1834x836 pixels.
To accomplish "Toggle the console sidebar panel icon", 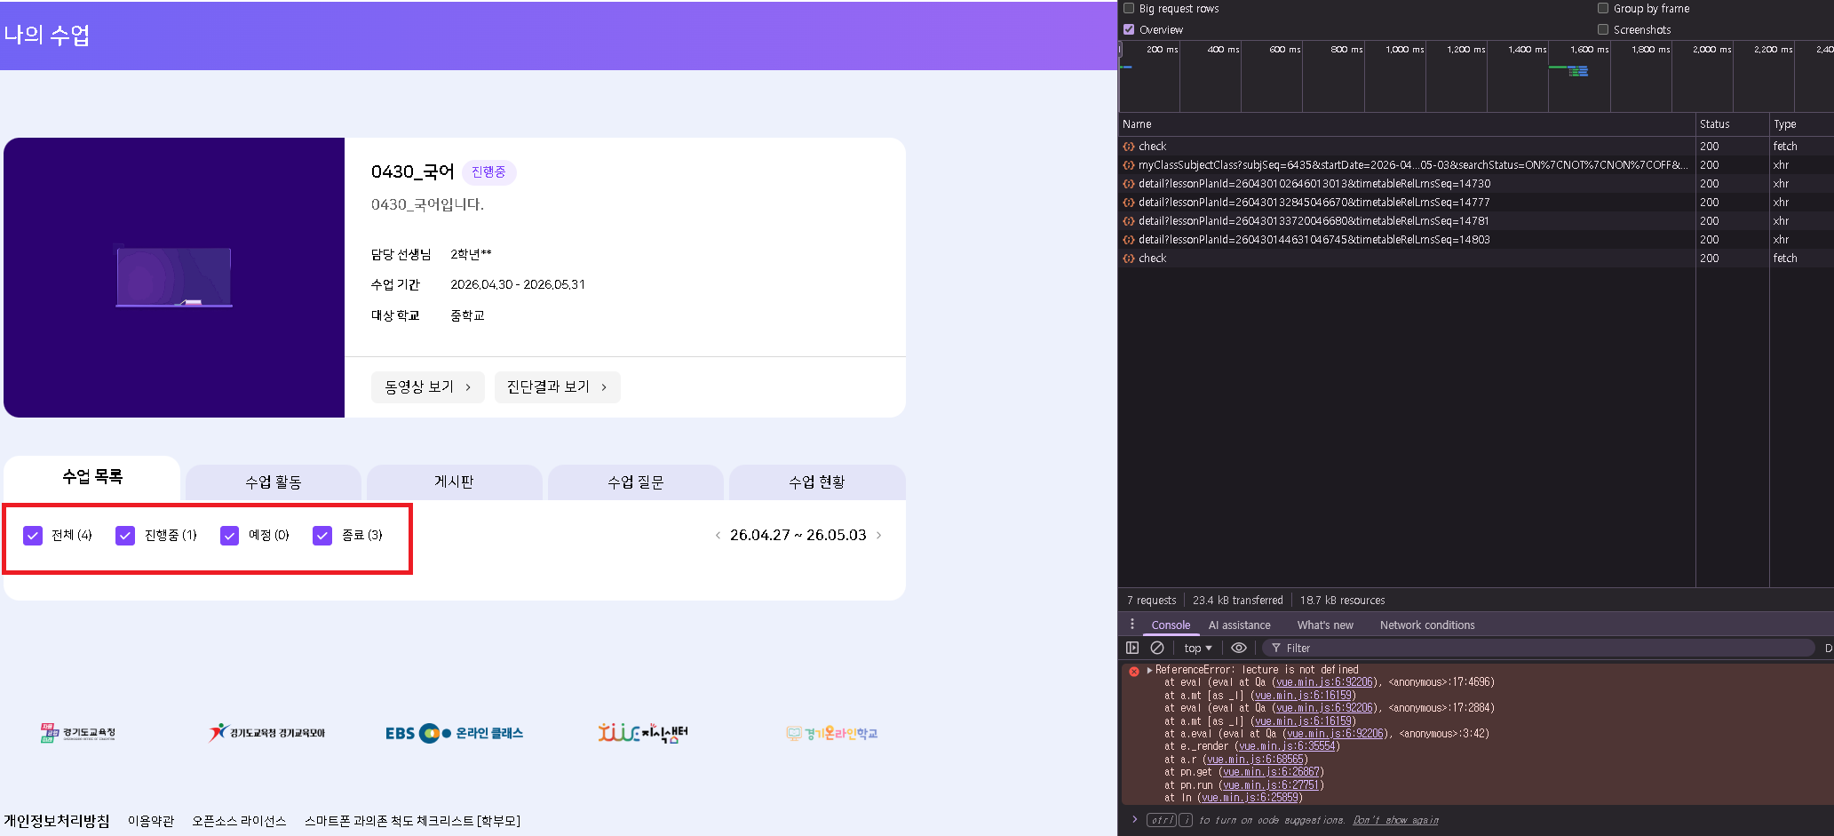I will [x=1132, y=648].
